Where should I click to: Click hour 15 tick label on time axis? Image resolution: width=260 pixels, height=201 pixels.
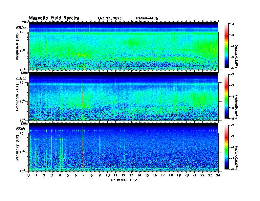(147, 175)
